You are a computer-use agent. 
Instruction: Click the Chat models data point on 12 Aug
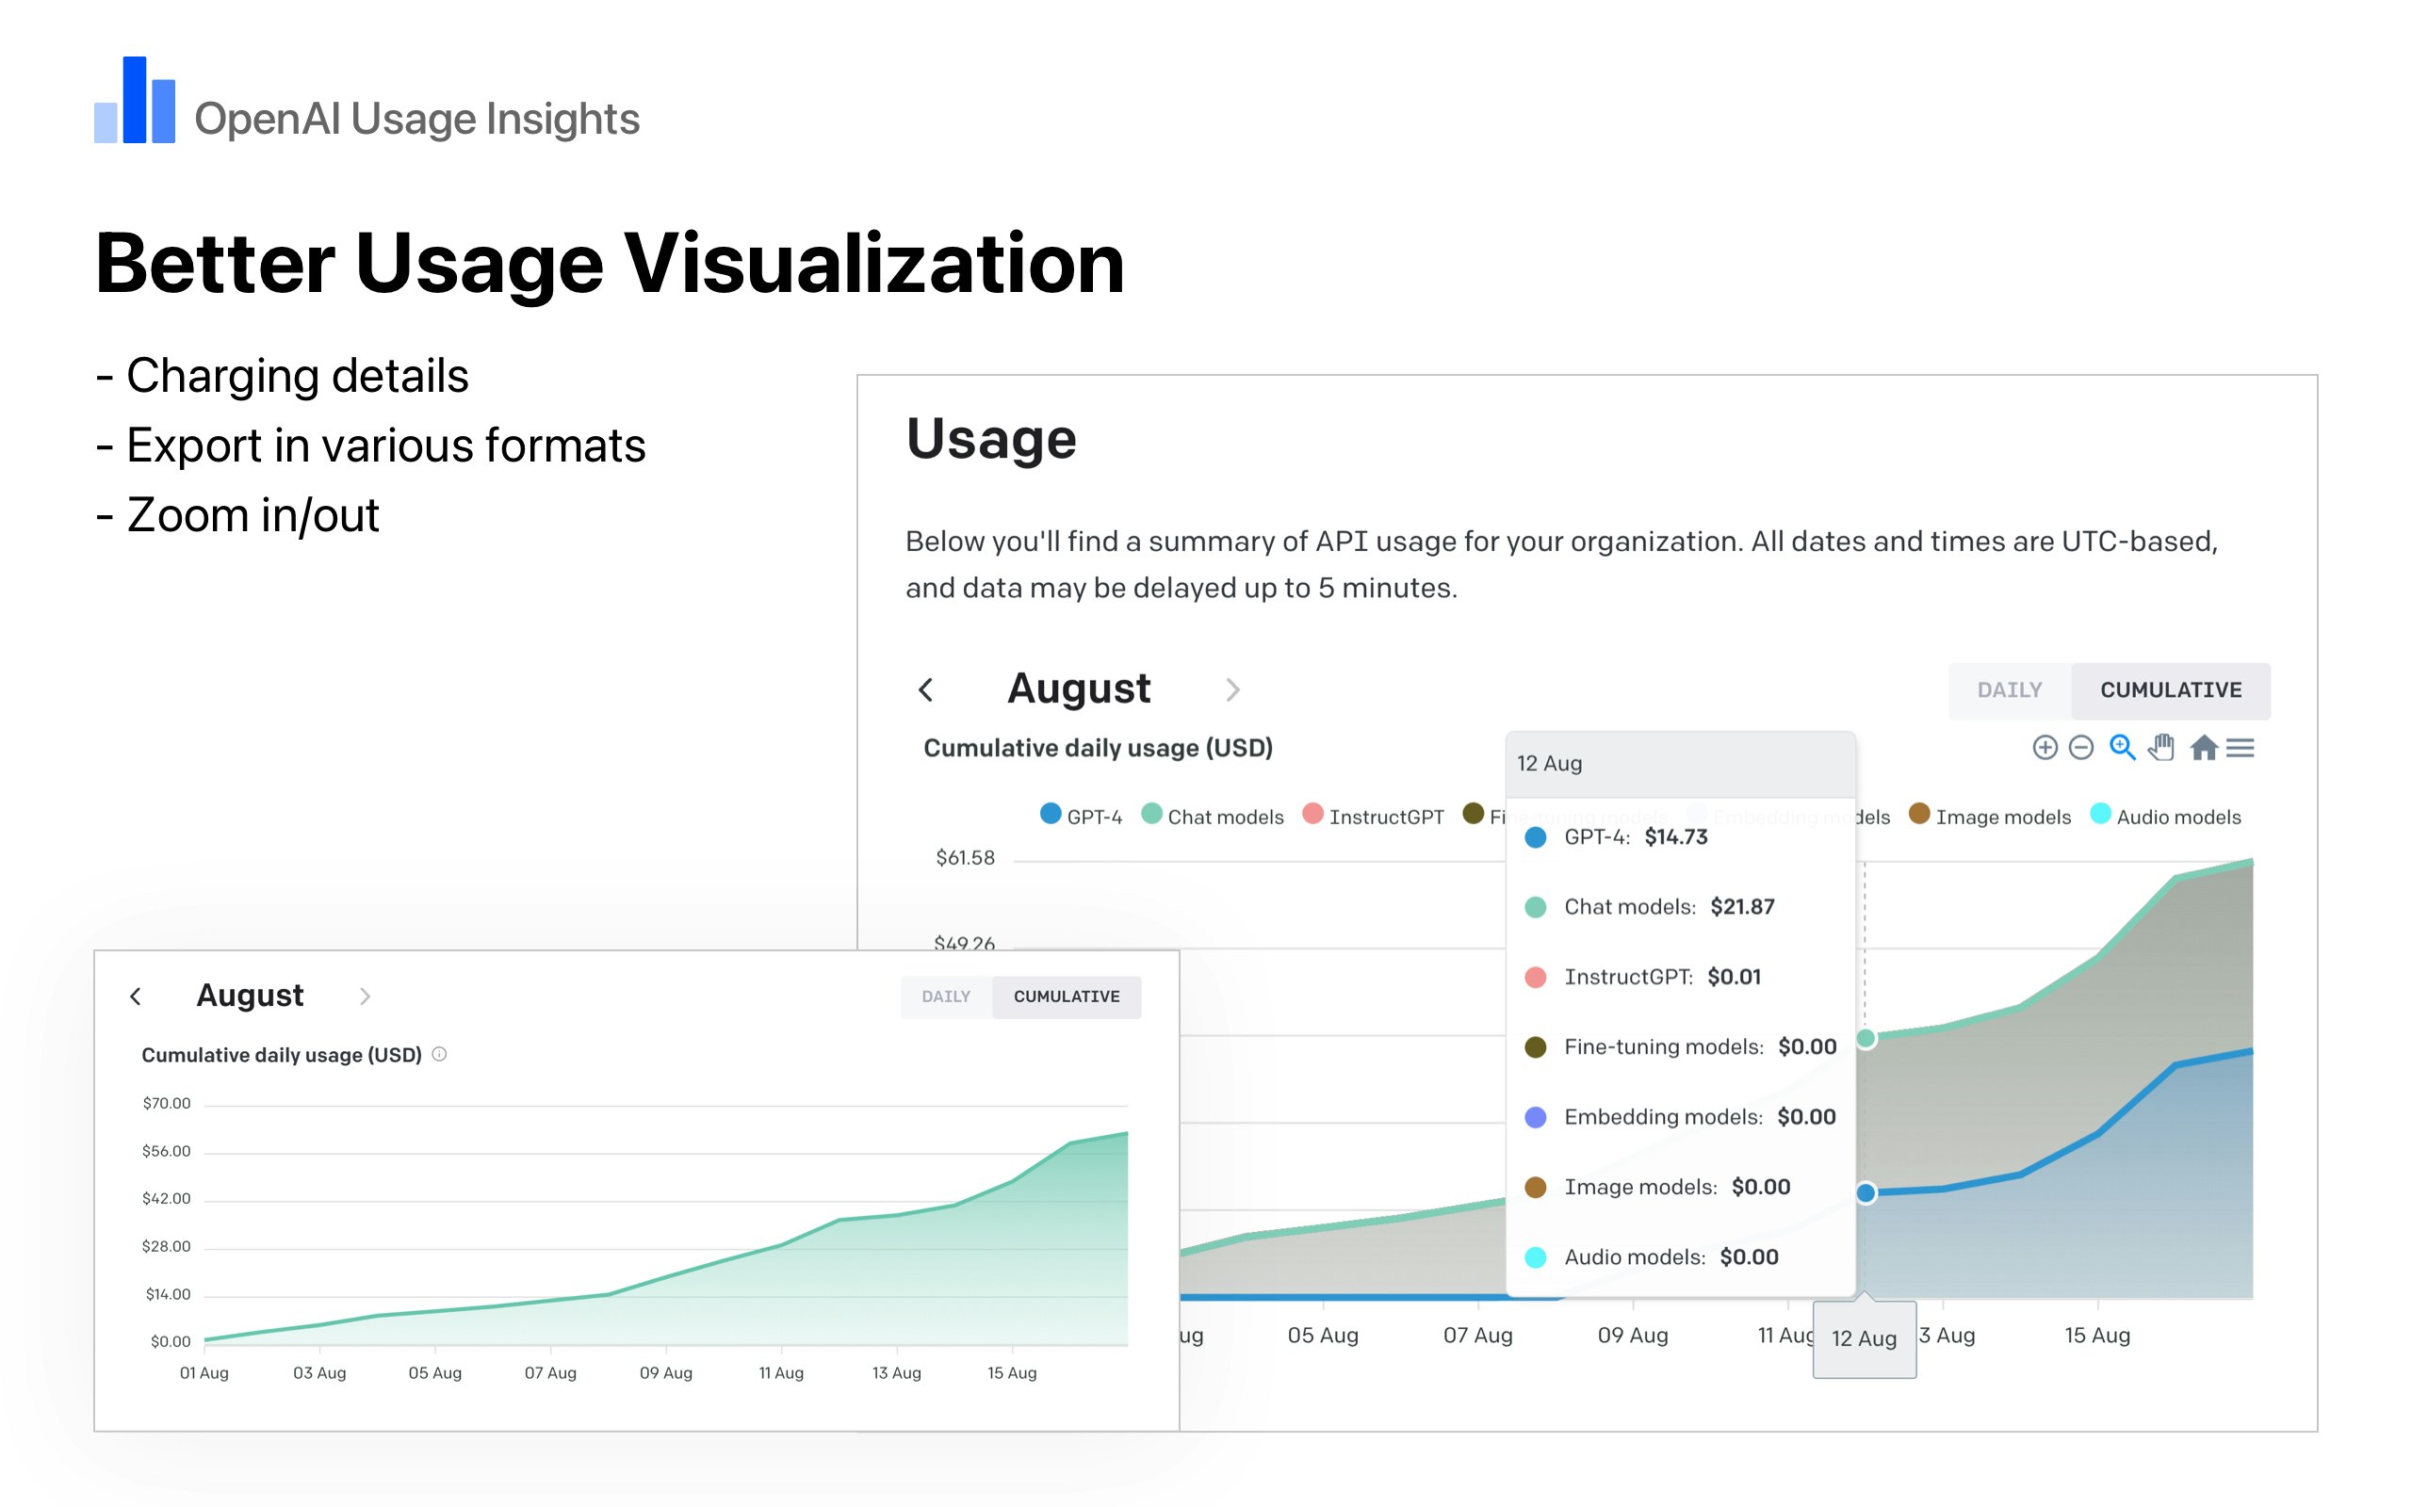point(1866,1039)
